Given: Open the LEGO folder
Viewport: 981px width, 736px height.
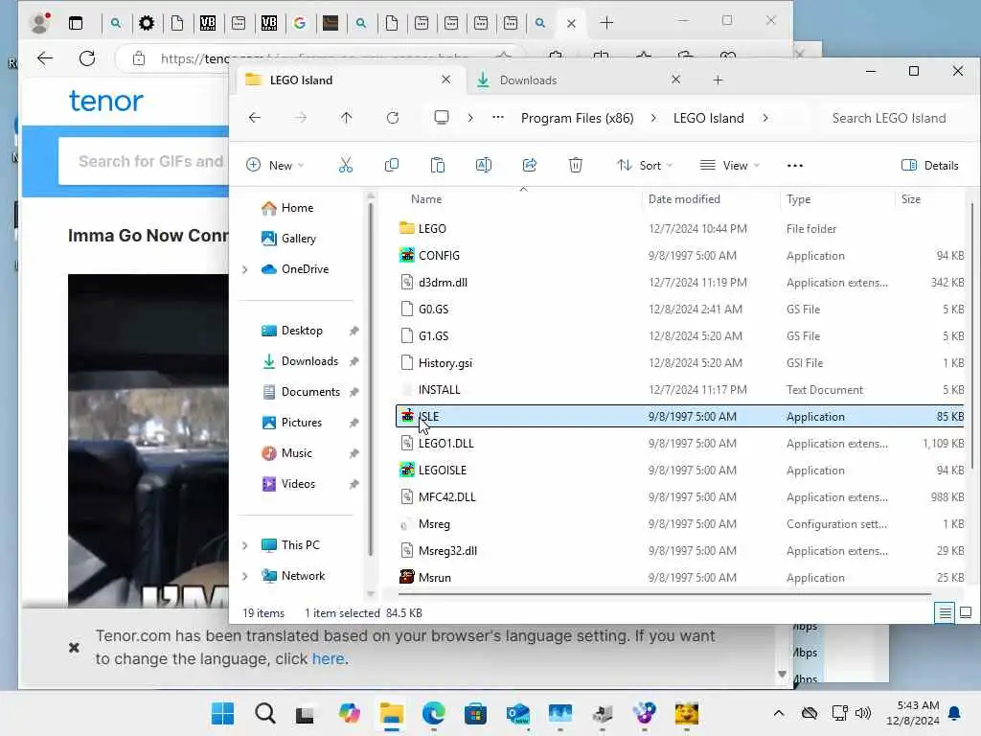Looking at the screenshot, I should 432,228.
